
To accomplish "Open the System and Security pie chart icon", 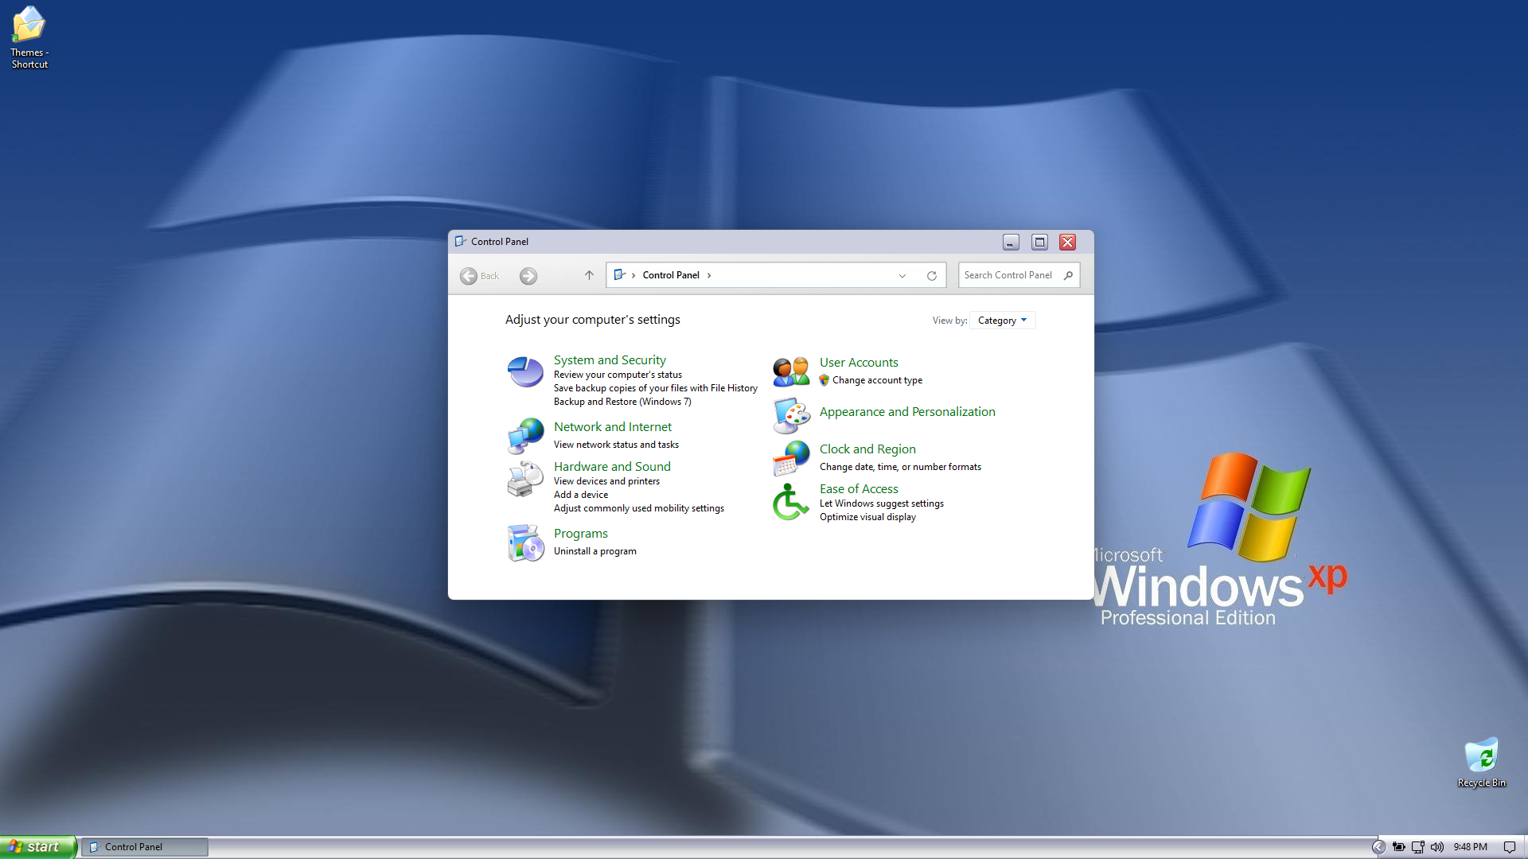I will tap(525, 371).
